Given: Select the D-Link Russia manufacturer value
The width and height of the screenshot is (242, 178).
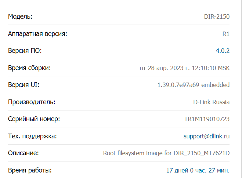Looking at the screenshot, I should click(211, 102).
